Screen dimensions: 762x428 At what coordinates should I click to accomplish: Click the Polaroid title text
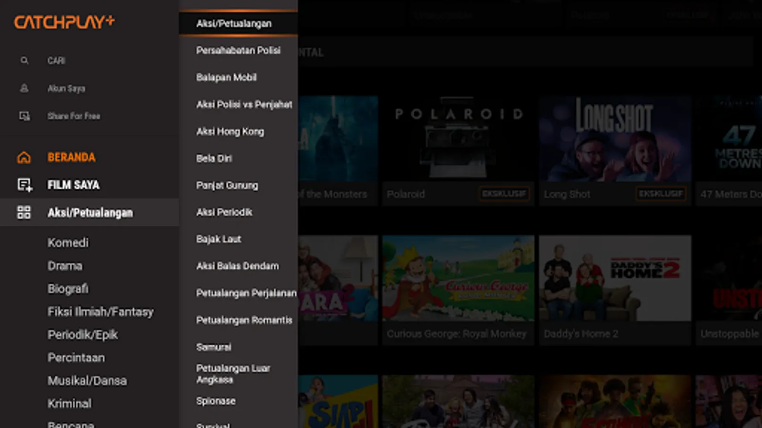click(406, 194)
